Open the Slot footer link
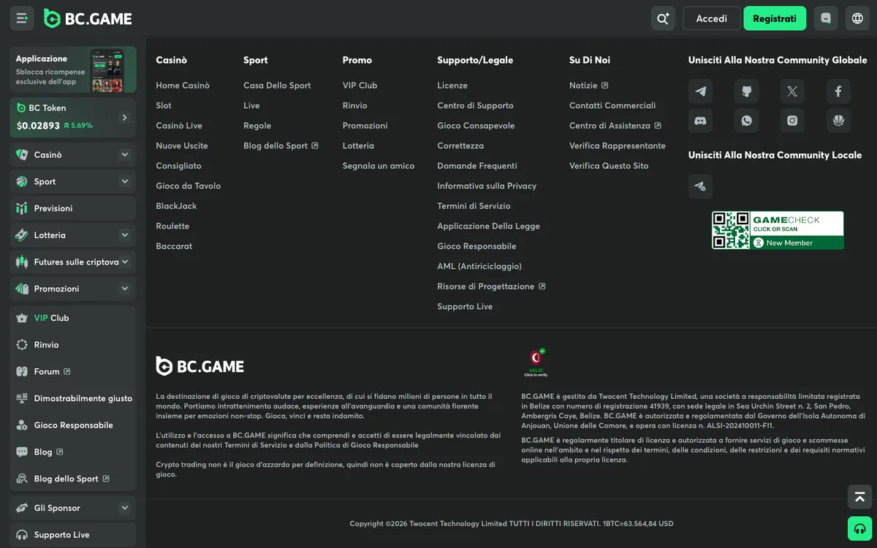877x548 pixels. (x=164, y=105)
